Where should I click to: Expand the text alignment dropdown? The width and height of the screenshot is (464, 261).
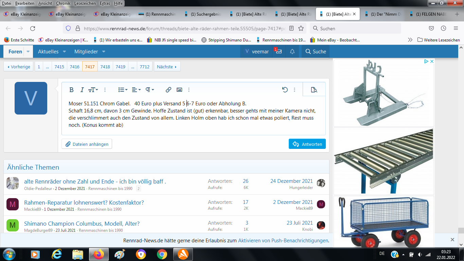click(136, 90)
